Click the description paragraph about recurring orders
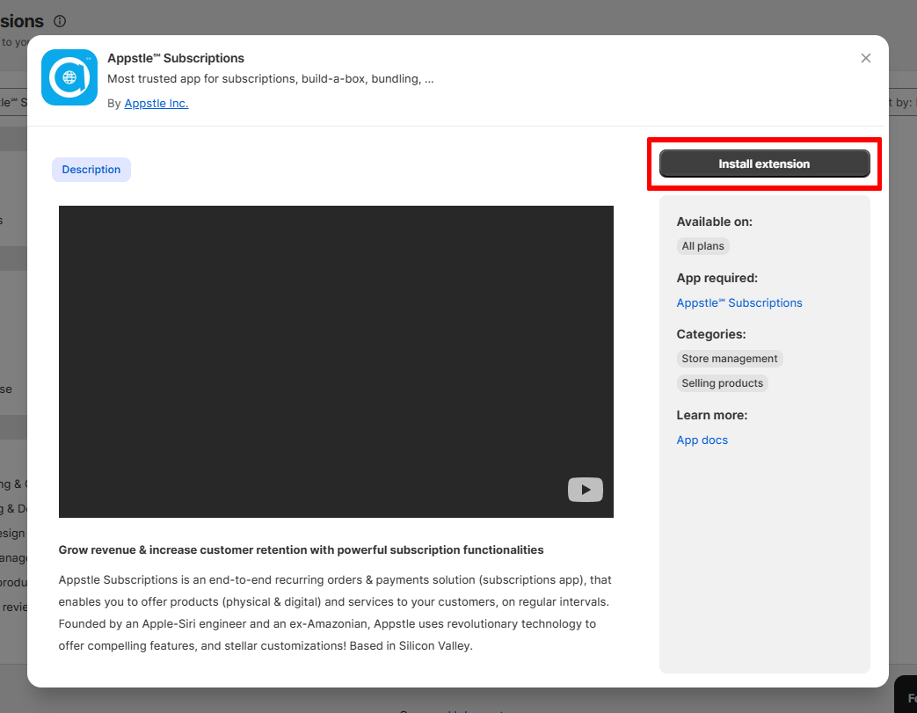This screenshot has width=917, height=713. [x=334, y=613]
